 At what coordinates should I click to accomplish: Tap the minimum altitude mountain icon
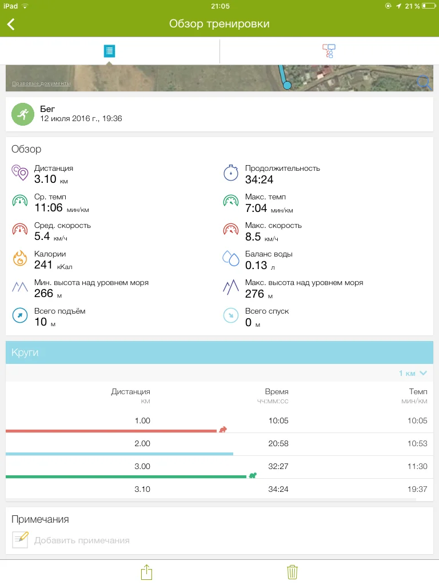[20, 287]
